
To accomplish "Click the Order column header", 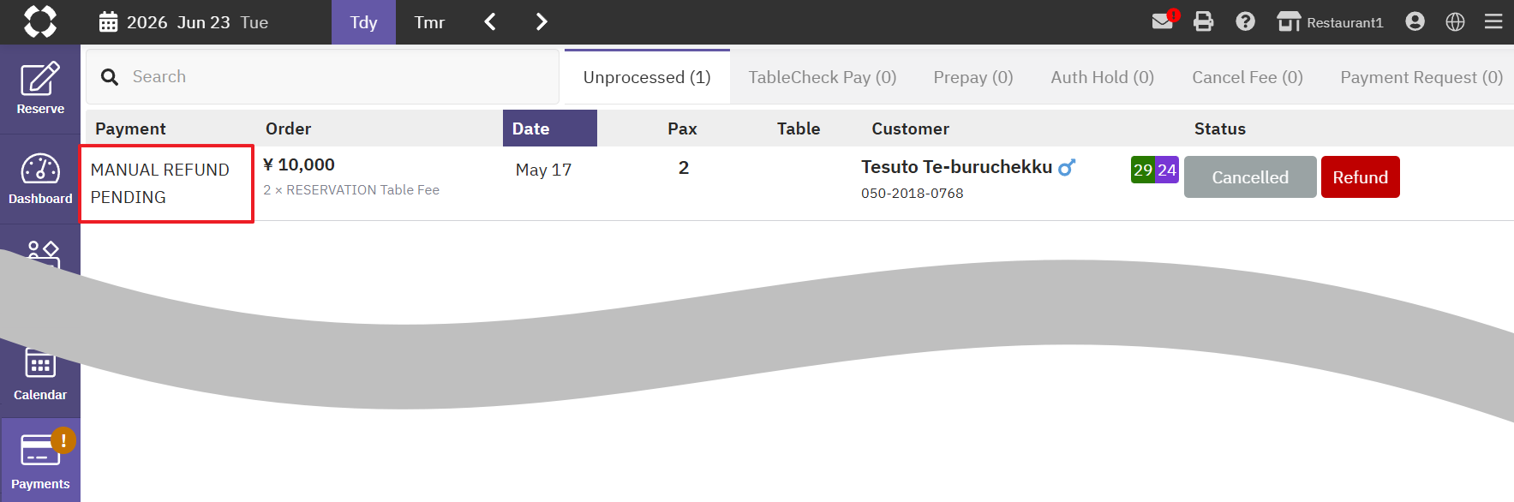I will [288, 128].
